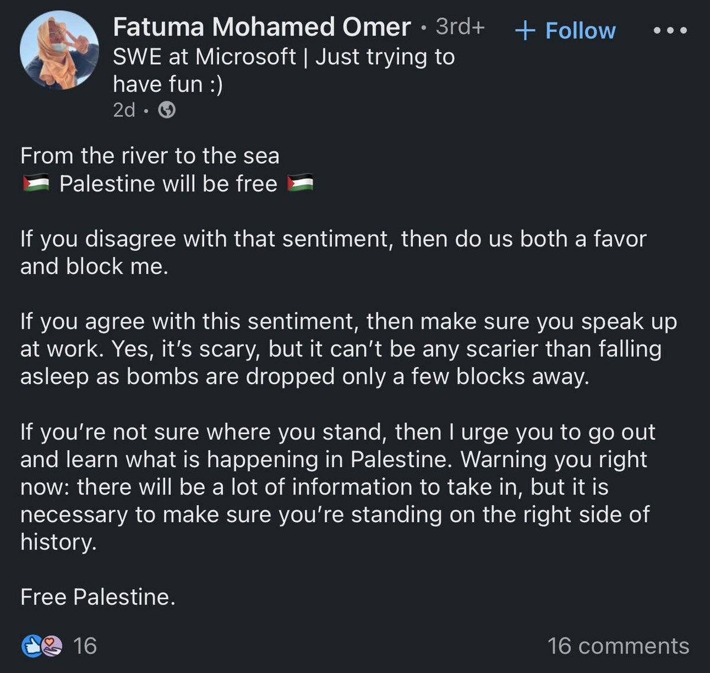Open Fatuma Mohamed Omer's profile photo
This screenshot has height=673, width=710.
[x=59, y=50]
